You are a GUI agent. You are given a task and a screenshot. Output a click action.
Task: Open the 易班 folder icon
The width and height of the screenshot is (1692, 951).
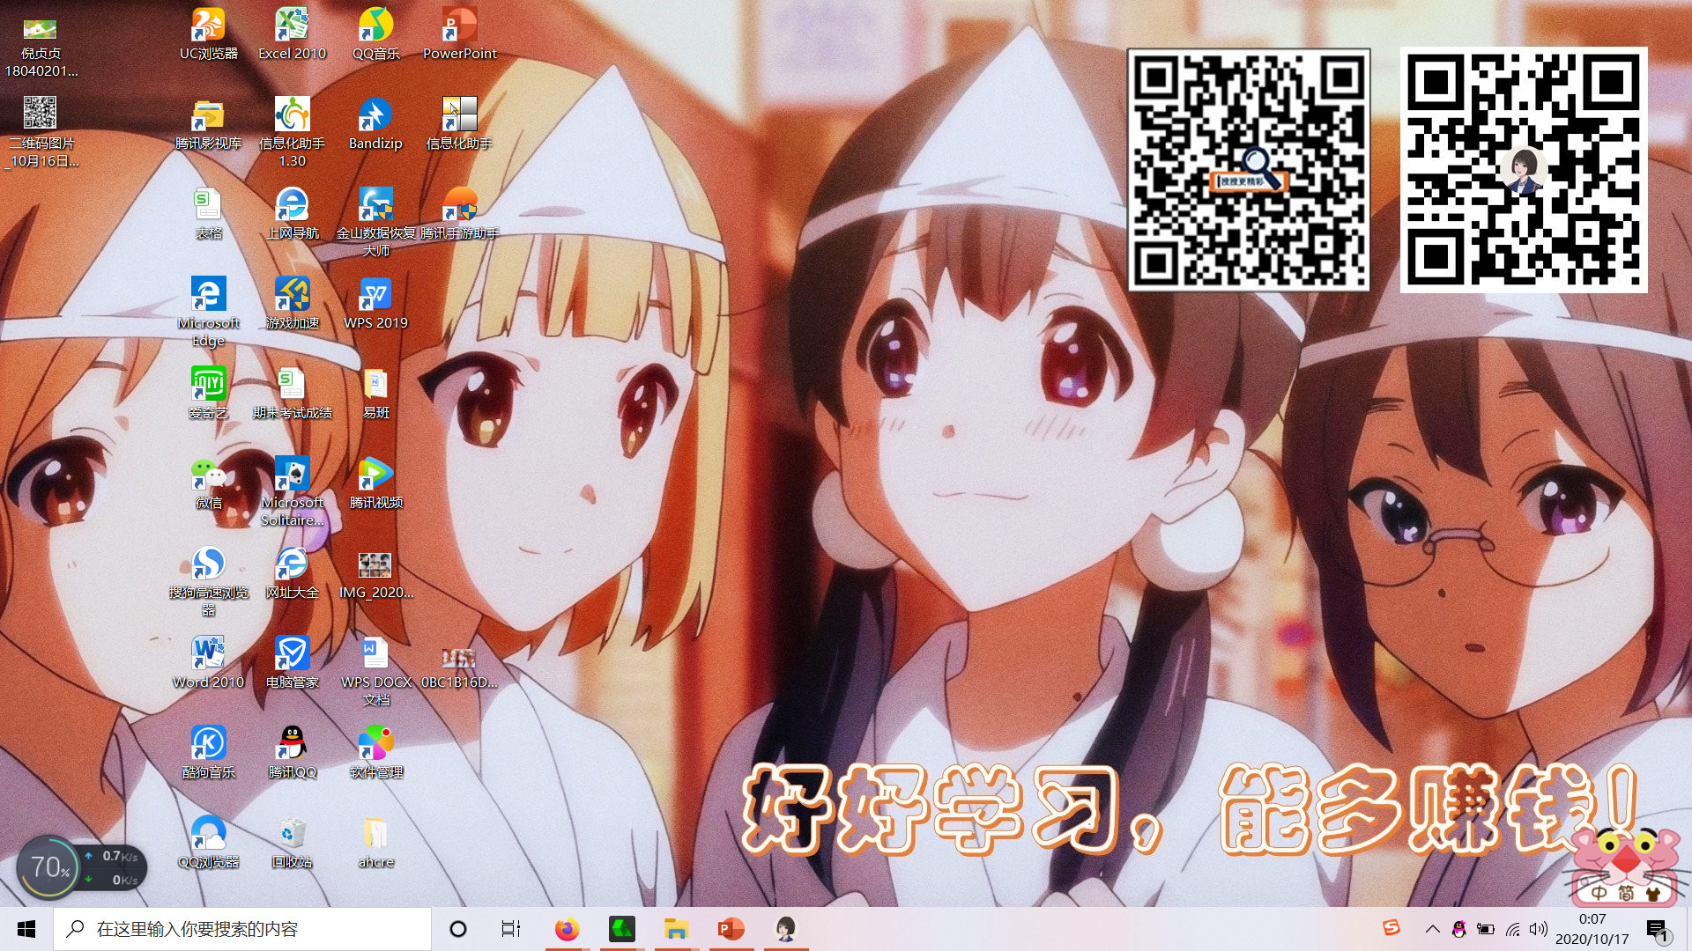coord(376,393)
